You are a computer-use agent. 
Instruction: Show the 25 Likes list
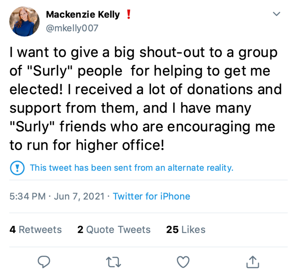point(186,230)
